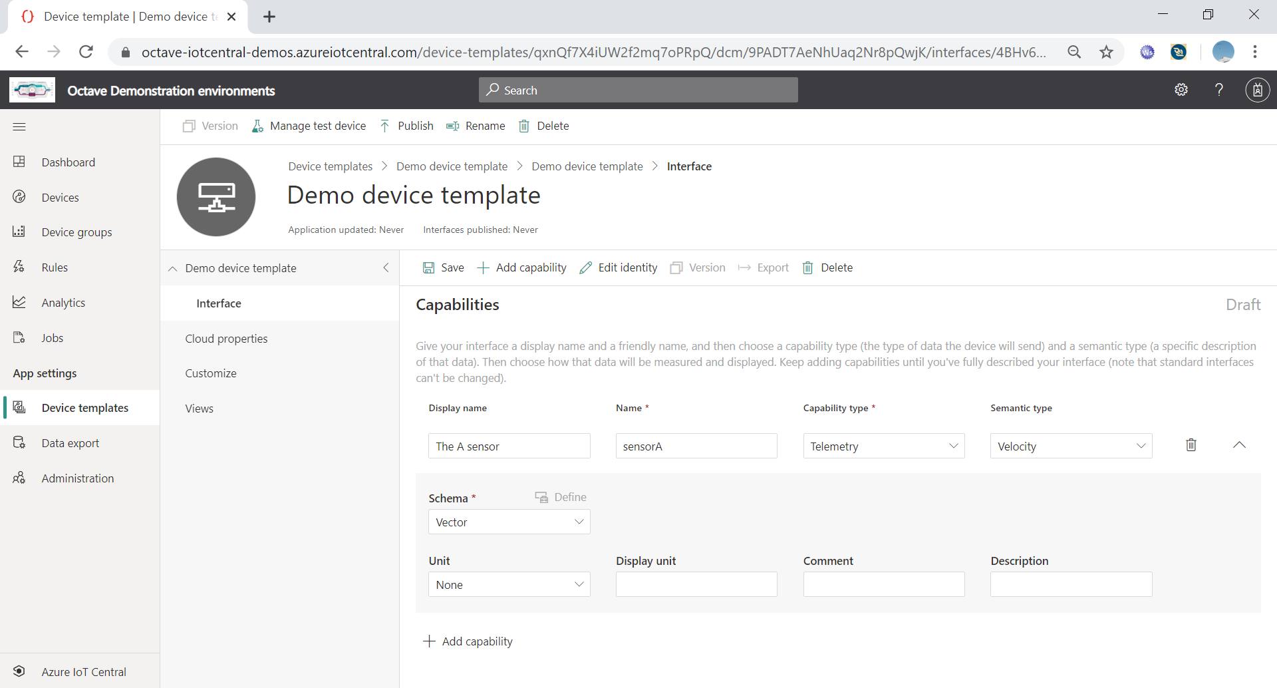Click the top toolbar Version button
Viewport: 1277px width, 688px height.
tap(210, 126)
